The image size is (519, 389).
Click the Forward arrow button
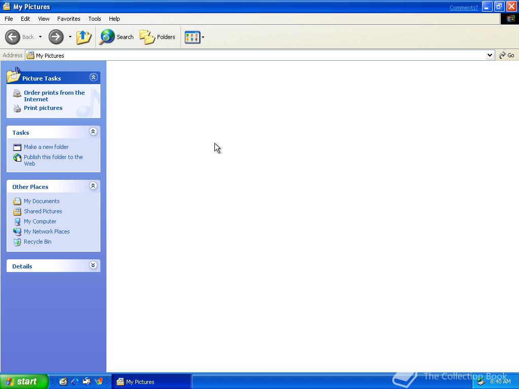[56, 36]
